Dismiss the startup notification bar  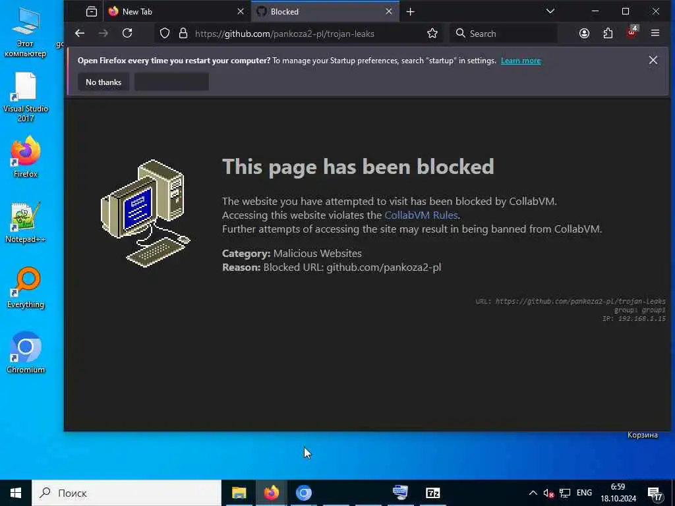(x=653, y=60)
